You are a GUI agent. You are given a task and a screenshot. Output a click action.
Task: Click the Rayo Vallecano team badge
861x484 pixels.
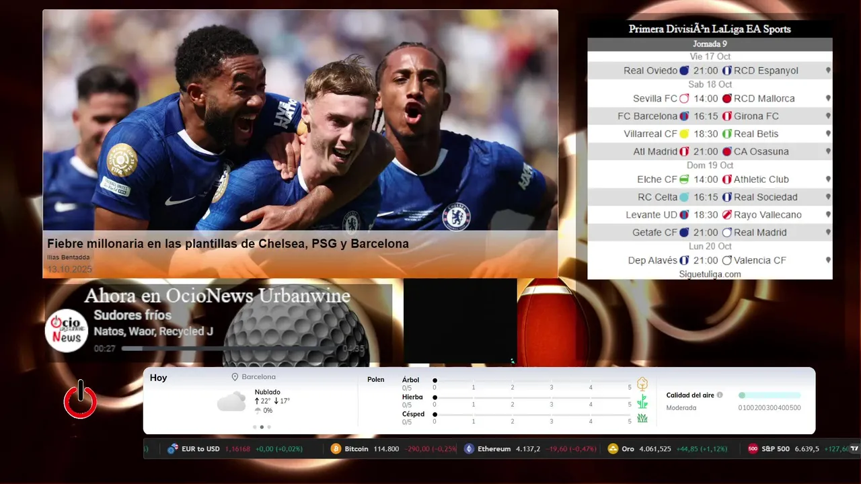pos(726,215)
